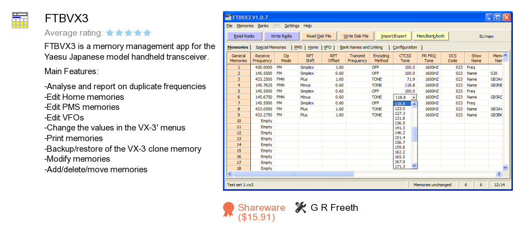Click the RPT Shift column header
The image size is (524, 237).
[x=310, y=58]
